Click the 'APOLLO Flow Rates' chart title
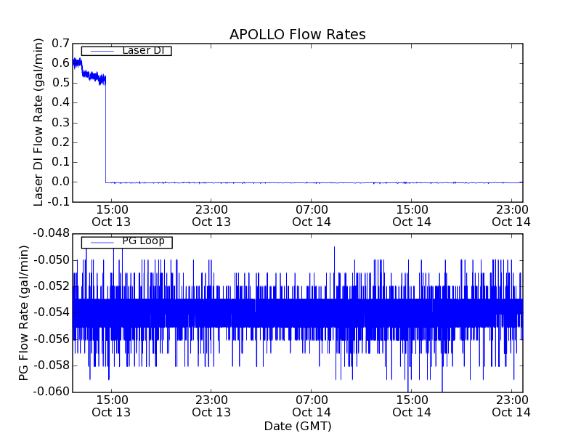The width and height of the screenshot is (581, 436). pos(298,34)
